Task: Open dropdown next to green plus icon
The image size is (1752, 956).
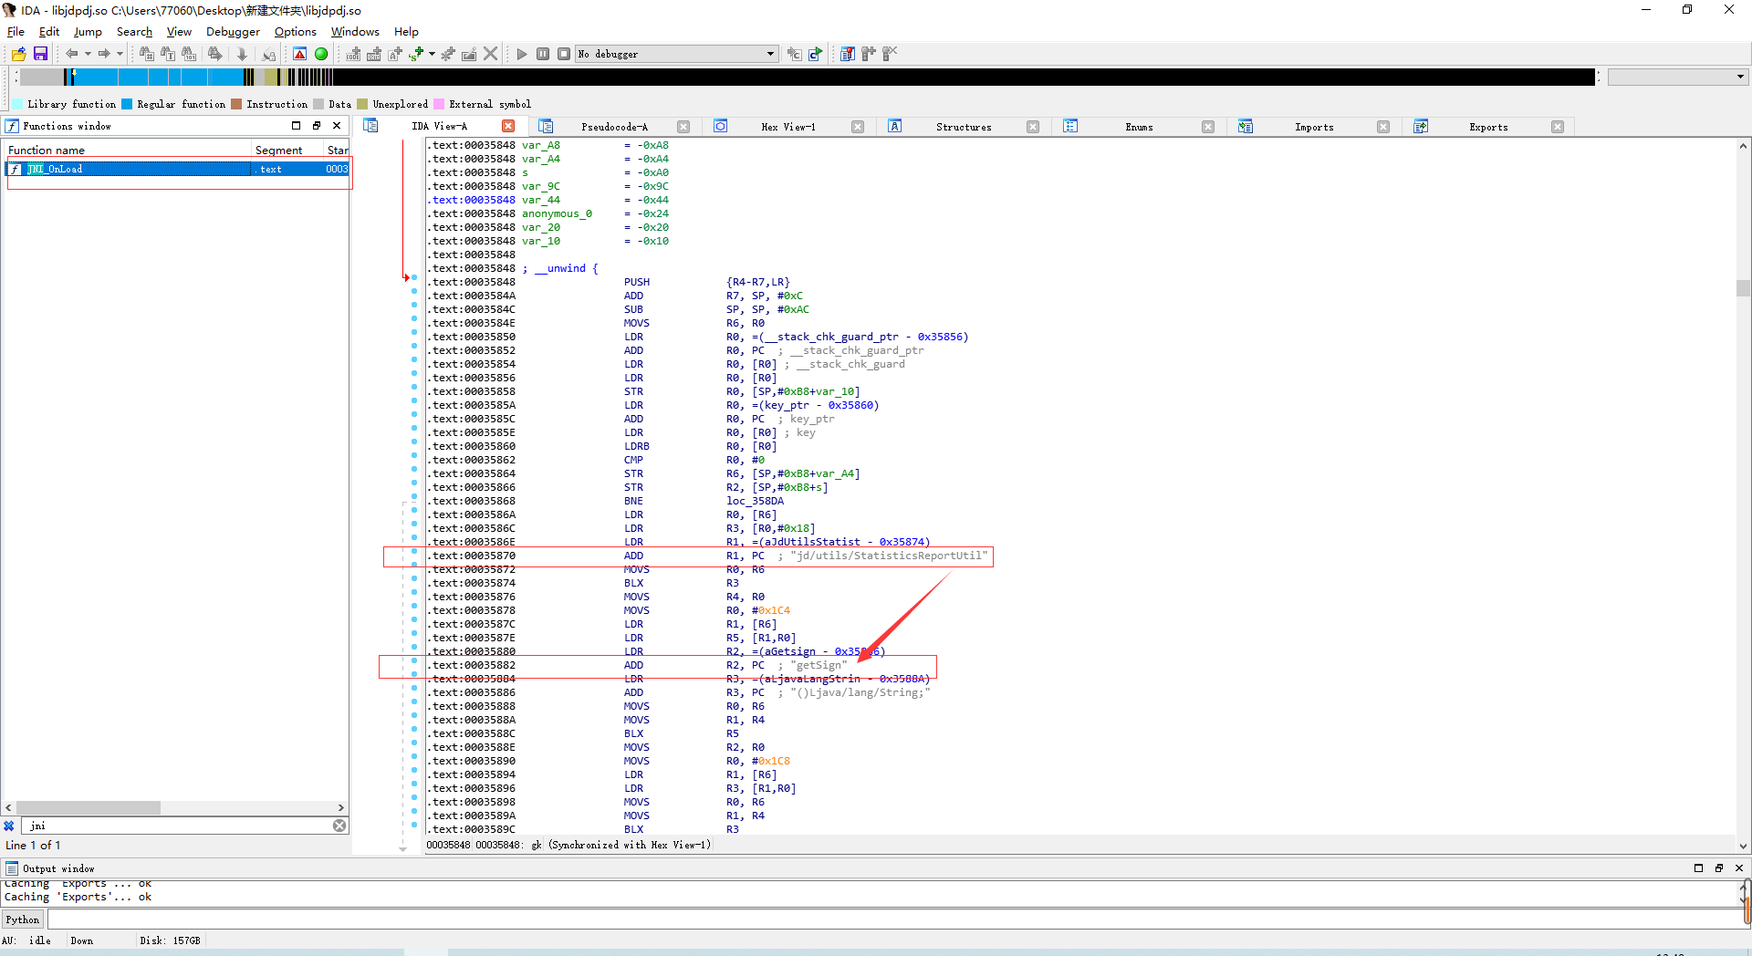Action: (432, 54)
